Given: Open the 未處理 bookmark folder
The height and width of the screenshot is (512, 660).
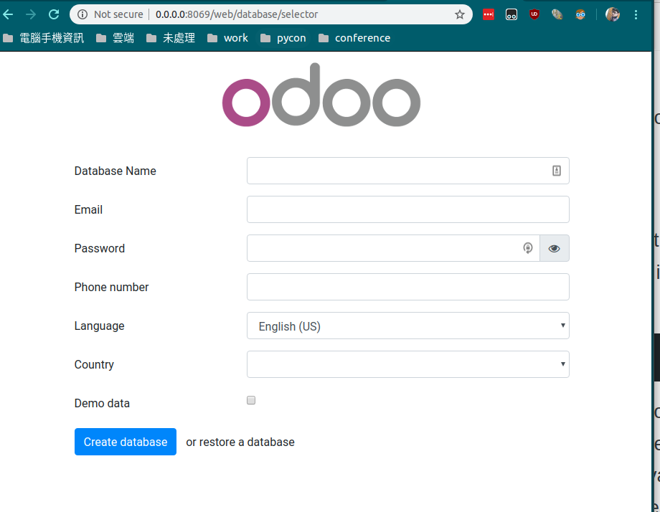Looking at the screenshot, I should 171,38.
